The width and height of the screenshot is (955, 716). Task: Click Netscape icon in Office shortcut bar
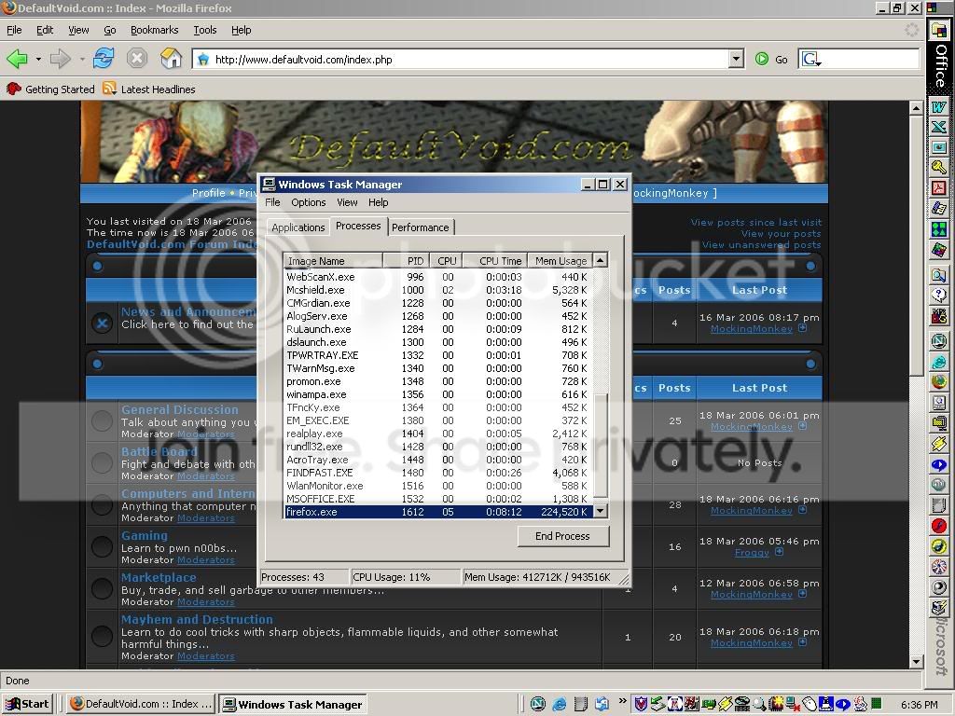[x=938, y=340]
